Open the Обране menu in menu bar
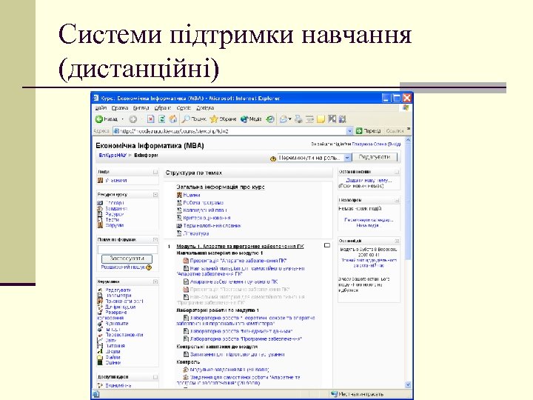 tap(162, 108)
